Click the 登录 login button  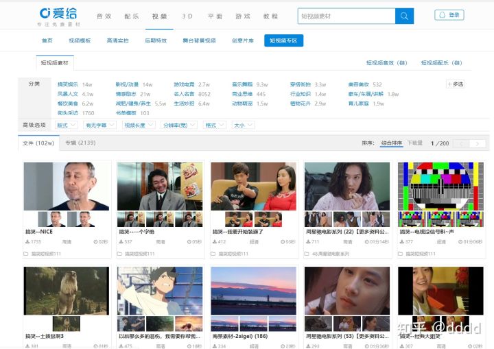(449, 15)
